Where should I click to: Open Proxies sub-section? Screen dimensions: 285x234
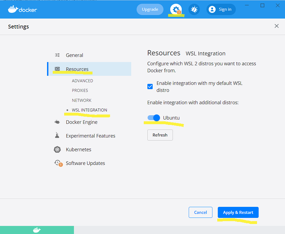[80, 90]
